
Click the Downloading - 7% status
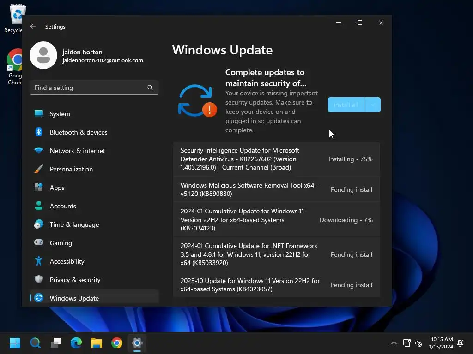click(x=346, y=220)
